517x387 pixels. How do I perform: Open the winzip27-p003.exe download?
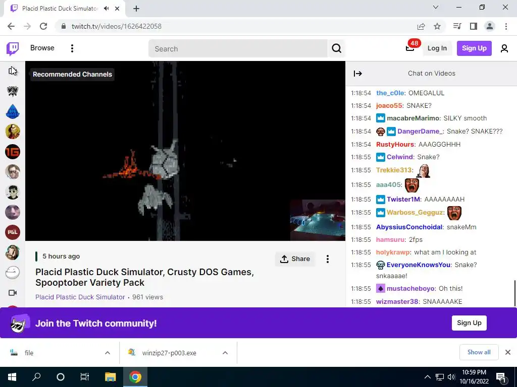click(169, 353)
